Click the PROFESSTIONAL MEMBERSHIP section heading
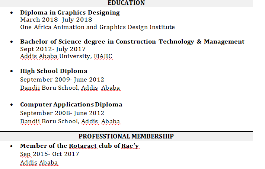 tap(126, 136)
